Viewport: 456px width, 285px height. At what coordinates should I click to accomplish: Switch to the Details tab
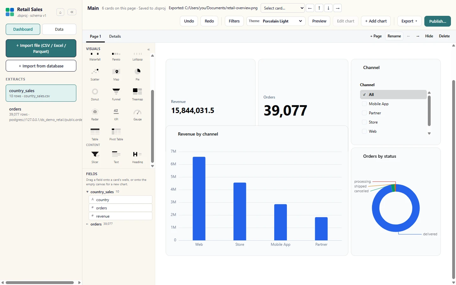115,36
